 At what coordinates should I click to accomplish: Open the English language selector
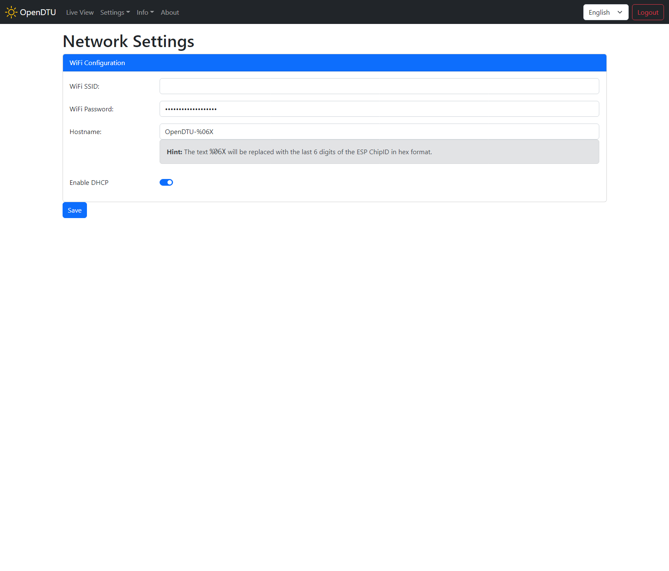coord(605,12)
